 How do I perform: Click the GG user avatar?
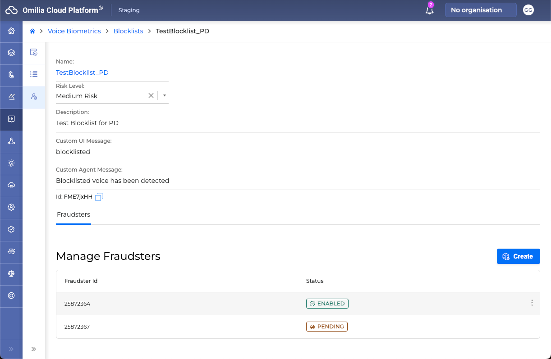coord(528,10)
